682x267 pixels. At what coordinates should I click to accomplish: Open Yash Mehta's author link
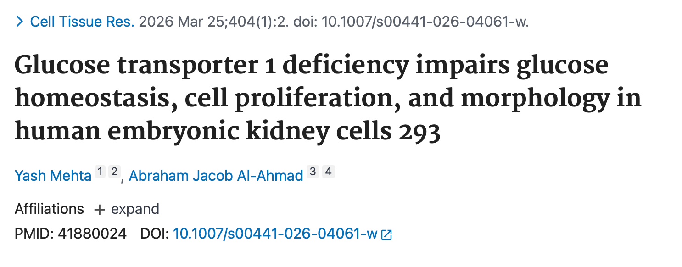(x=53, y=175)
